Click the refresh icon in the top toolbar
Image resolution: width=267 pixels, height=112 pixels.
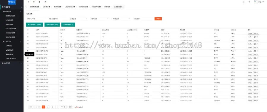coord(45,2)
